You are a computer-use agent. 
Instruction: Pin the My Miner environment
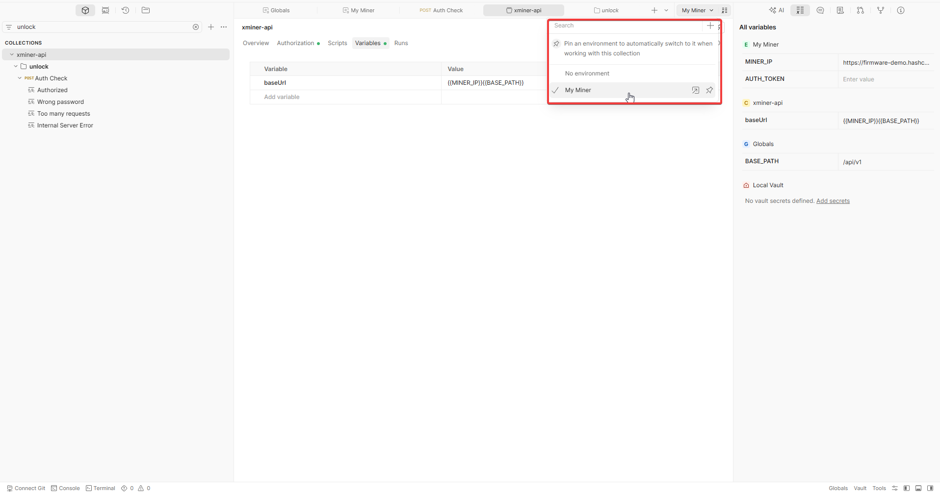click(709, 90)
